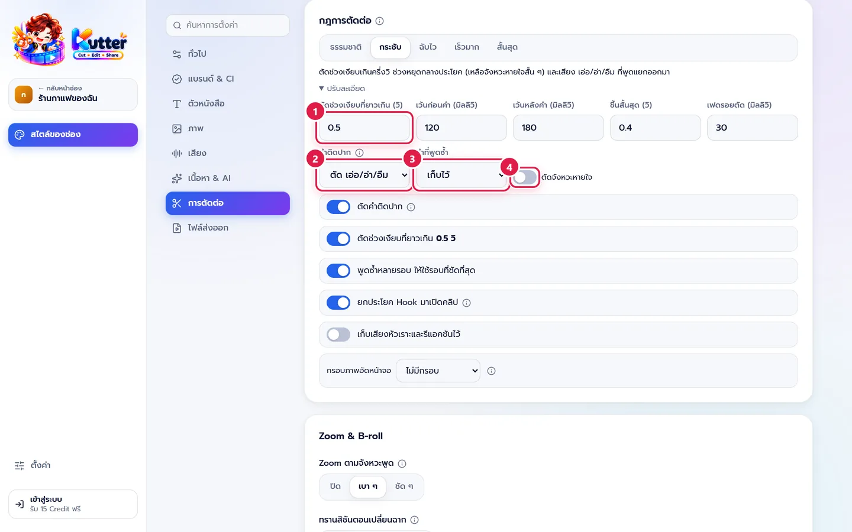Click the magnifier icon in the settings search
The height and width of the screenshot is (532, 852).
coord(177,25)
